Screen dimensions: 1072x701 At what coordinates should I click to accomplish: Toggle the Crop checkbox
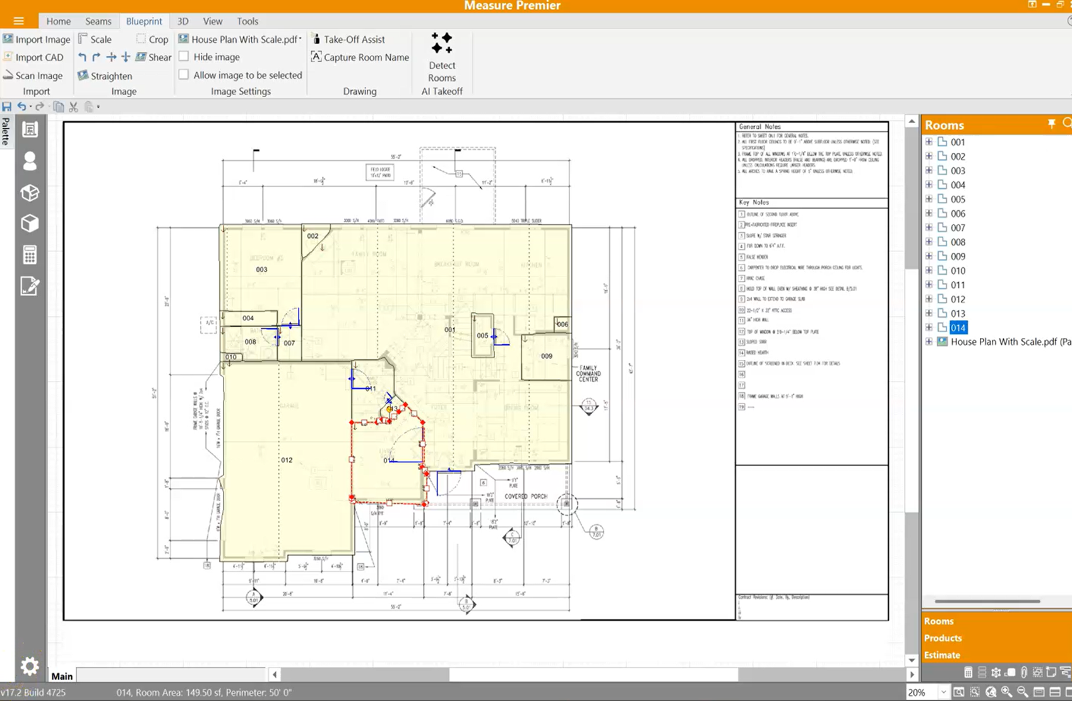tap(140, 39)
